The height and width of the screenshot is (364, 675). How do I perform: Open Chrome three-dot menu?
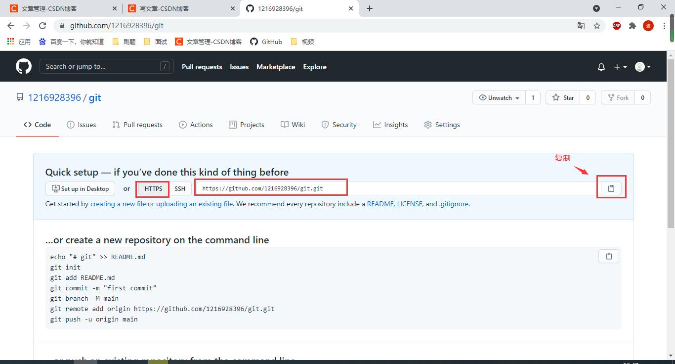click(x=664, y=26)
